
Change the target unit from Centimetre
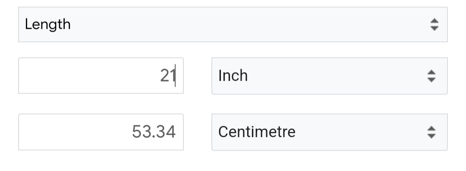tap(329, 132)
